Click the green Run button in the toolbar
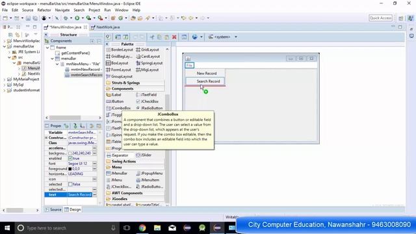Image resolution: width=416 pixels, height=234 pixels. [77, 18]
